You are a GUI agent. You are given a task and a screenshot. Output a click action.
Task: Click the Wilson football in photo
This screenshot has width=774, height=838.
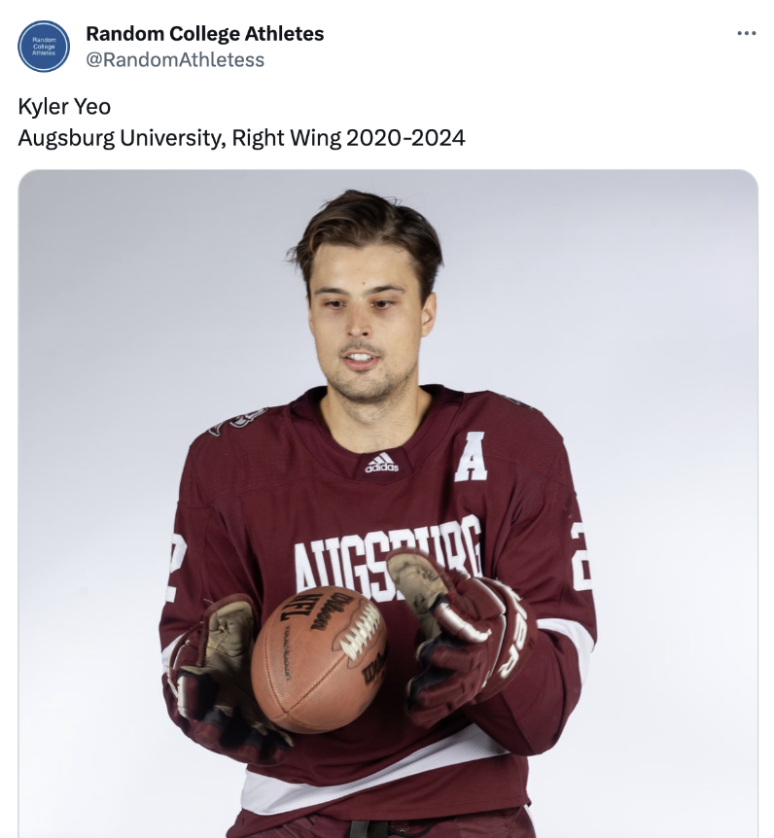coord(320,659)
